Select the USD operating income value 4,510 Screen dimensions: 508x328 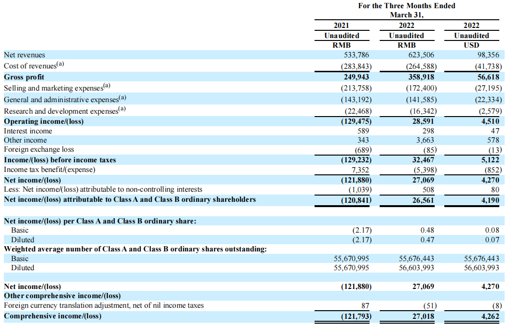pyautogui.click(x=492, y=121)
